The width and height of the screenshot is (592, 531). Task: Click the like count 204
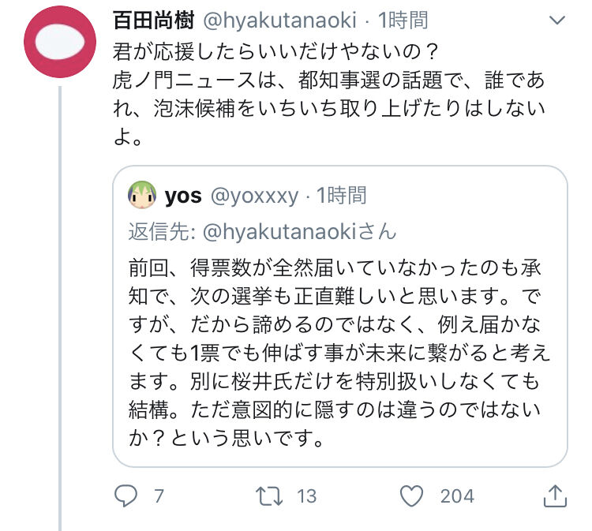click(x=457, y=495)
